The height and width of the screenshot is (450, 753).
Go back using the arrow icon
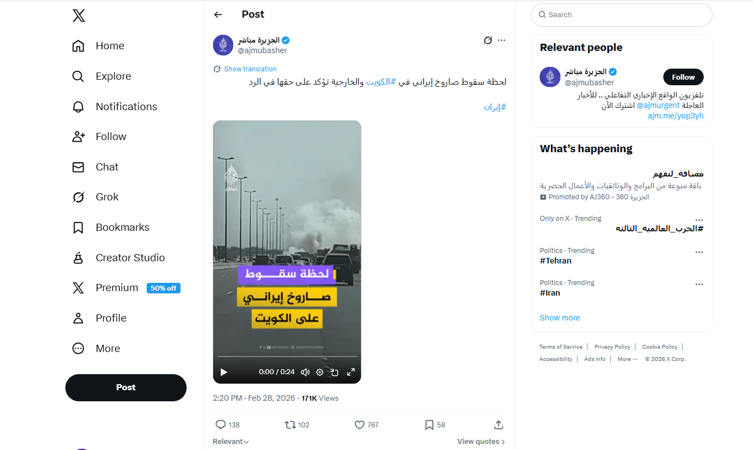(x=218, y=15)
